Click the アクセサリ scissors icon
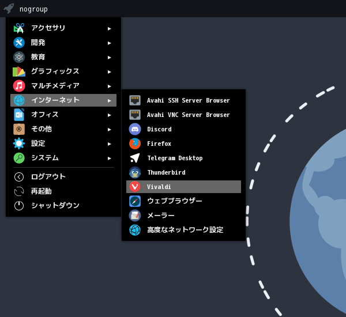 click(x=19, y=28)
